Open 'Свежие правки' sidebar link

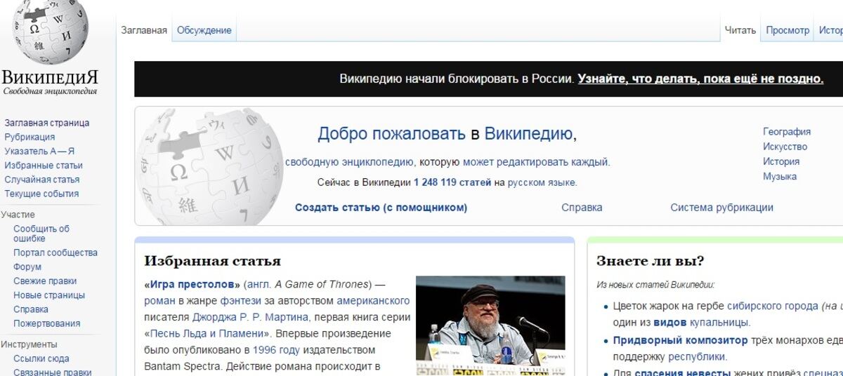45,281
